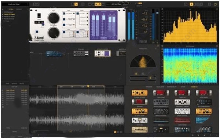The height and width of the screenshot is (138, 220).
Task: Toggle the first Mode checkbox on Stealth Limiter
Action: click(x=64, y=14)
